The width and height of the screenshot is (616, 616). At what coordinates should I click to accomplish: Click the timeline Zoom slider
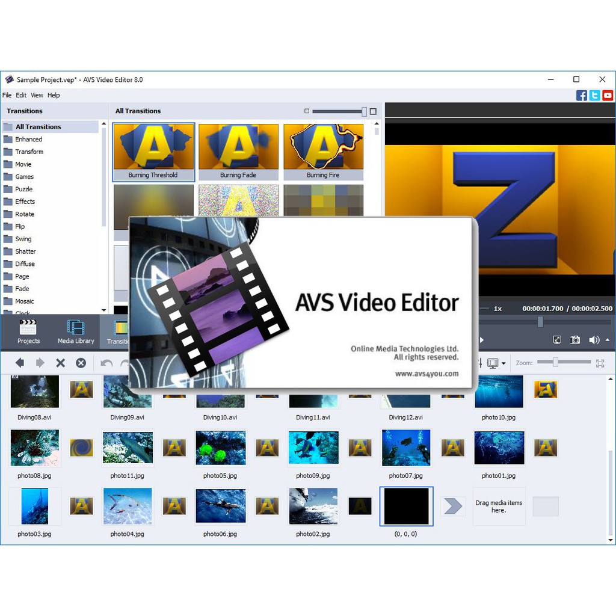tap(564, 362)
